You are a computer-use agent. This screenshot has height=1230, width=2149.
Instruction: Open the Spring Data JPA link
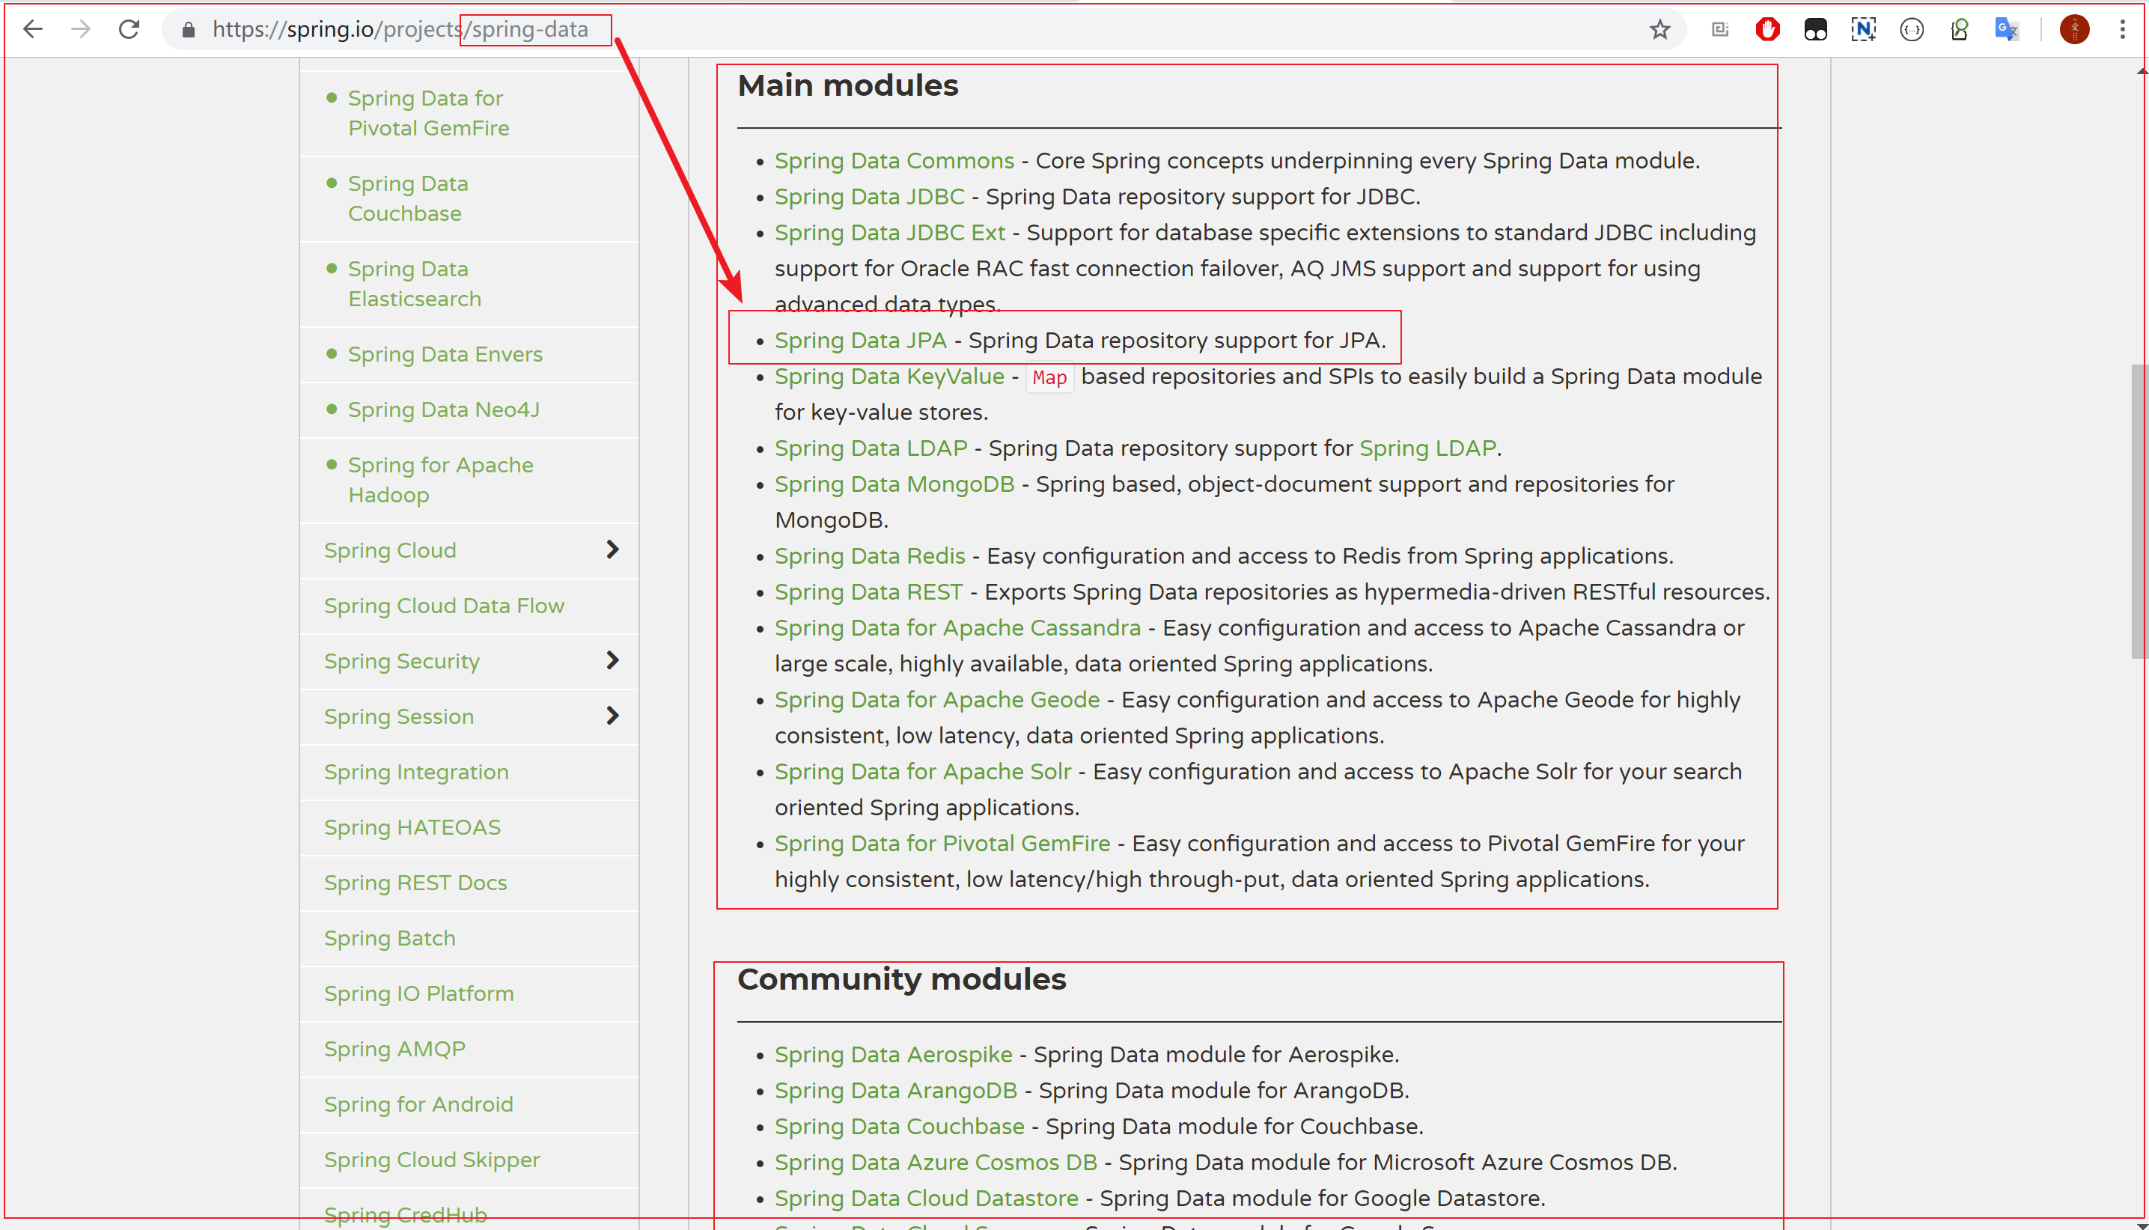tap(861, 341)
